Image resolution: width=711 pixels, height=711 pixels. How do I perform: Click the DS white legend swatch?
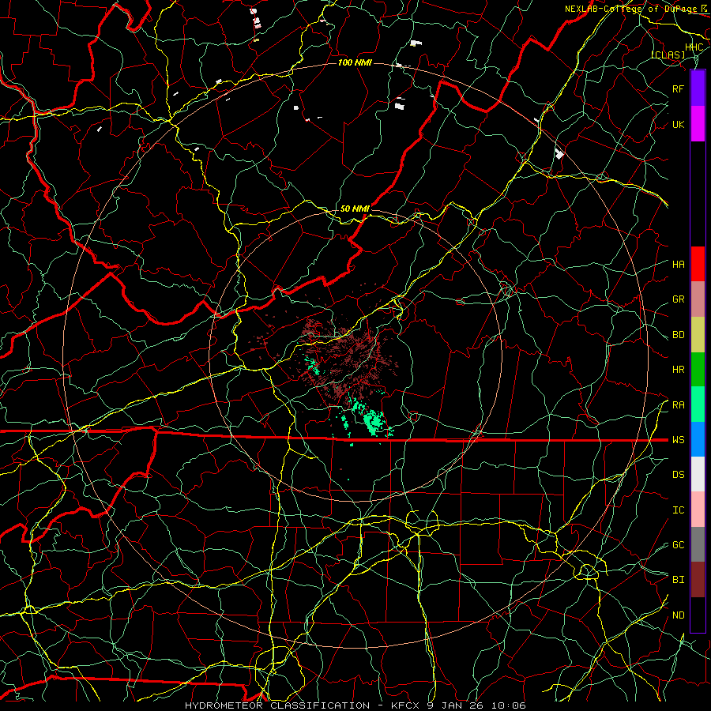click(698, 474)
